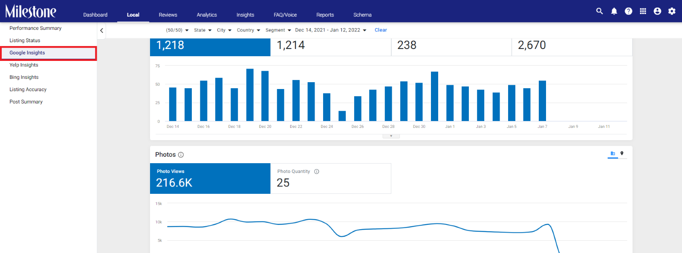Screen dimensions: 682x253
Task: Open the settings gear icon
Action: (x=672, y=11)
